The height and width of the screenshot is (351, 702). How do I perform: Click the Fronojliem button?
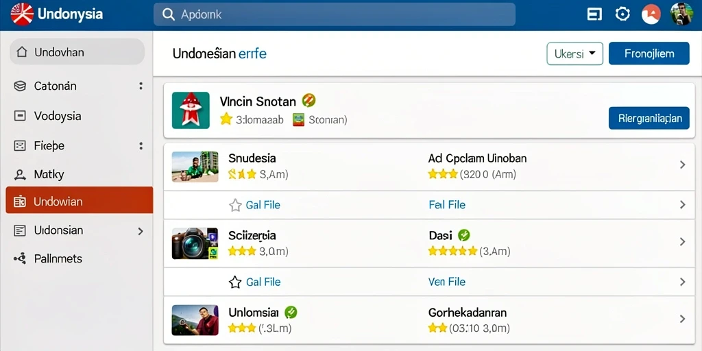pos(649,53)
